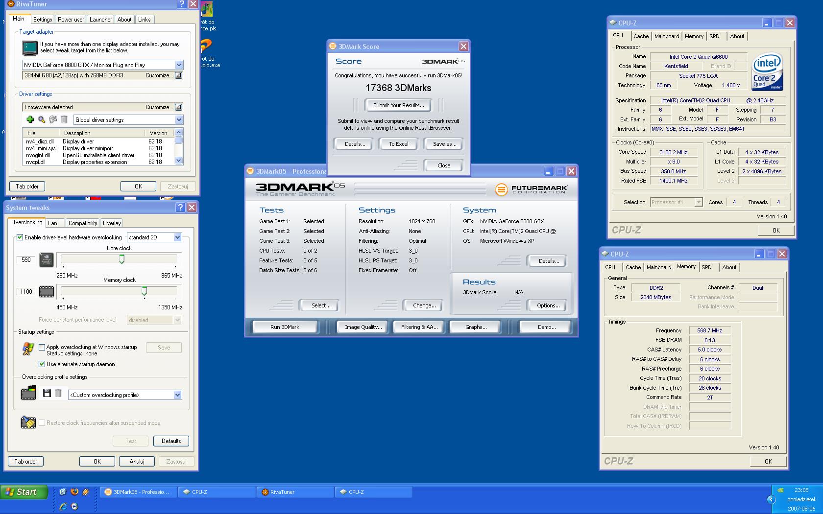This screenshot has width=823, height=514.
Task: Click the Customize triangle next to 384-bit G80
Action: coord(178,75)
